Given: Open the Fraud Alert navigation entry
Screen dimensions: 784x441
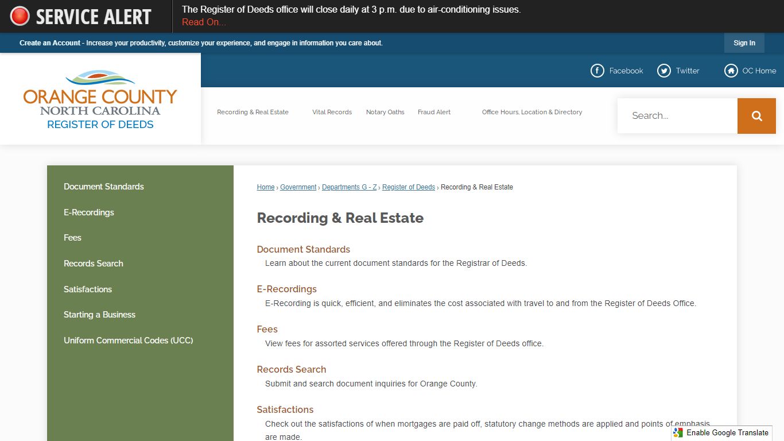Looking at the screenshot, I should click(x=434, y=112).
